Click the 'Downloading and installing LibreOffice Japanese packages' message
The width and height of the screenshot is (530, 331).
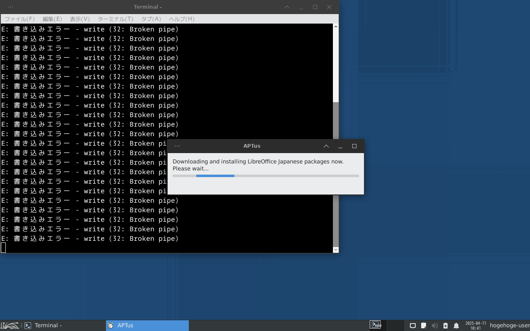(x=258, y=161)
